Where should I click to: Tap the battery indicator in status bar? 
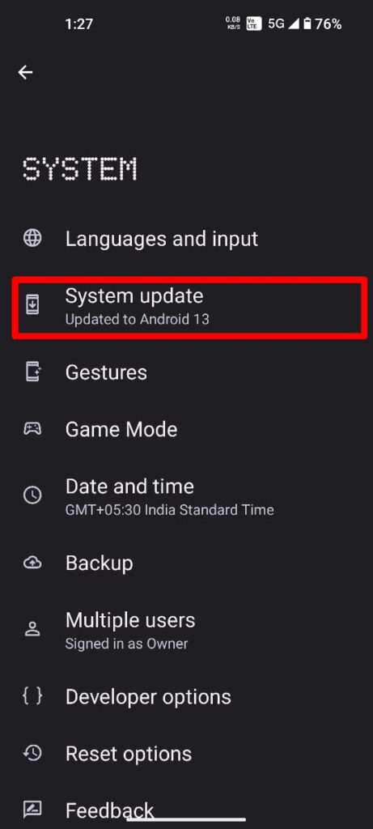click(x=307, y=23)
